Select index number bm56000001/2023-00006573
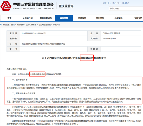Image resolution: width=143 pixels, height=126 pixels. [34, 33]
